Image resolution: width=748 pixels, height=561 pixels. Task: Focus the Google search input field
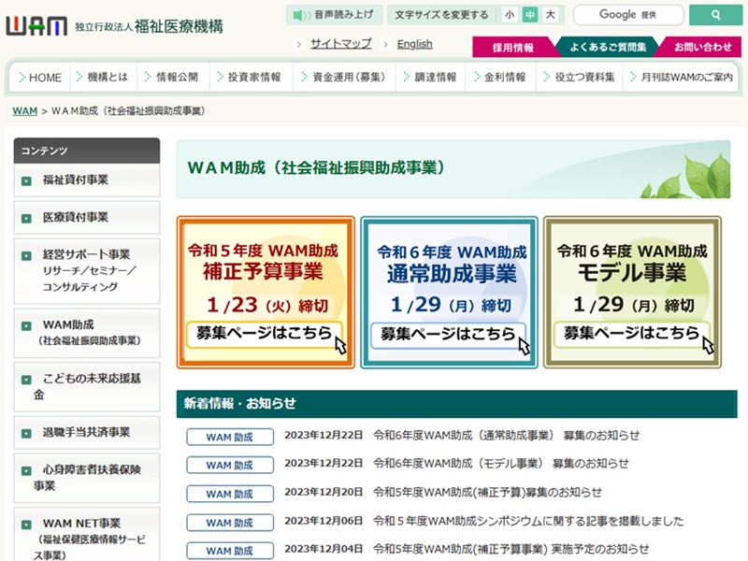click(x=628, y=15)
